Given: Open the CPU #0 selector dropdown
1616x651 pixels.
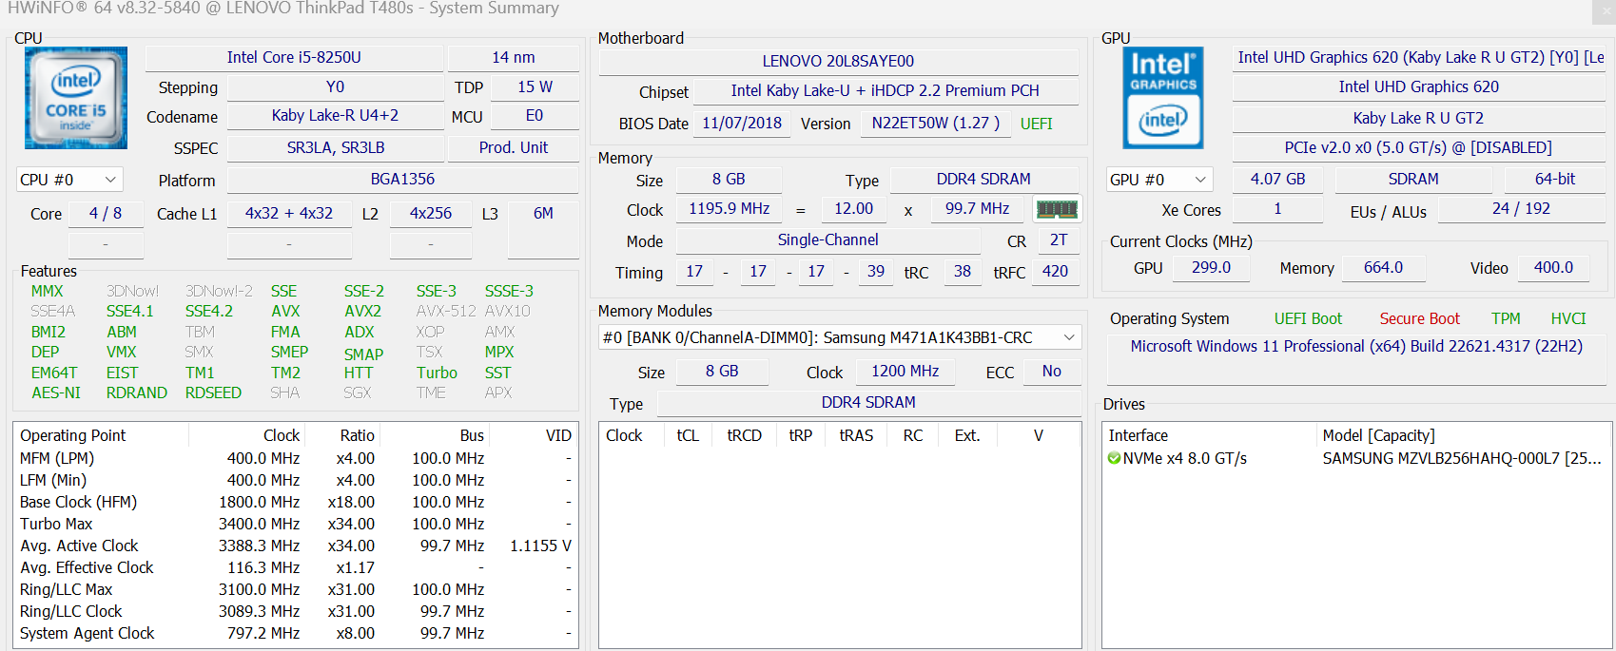Looking at the screenshot, I should click(69, 180).
